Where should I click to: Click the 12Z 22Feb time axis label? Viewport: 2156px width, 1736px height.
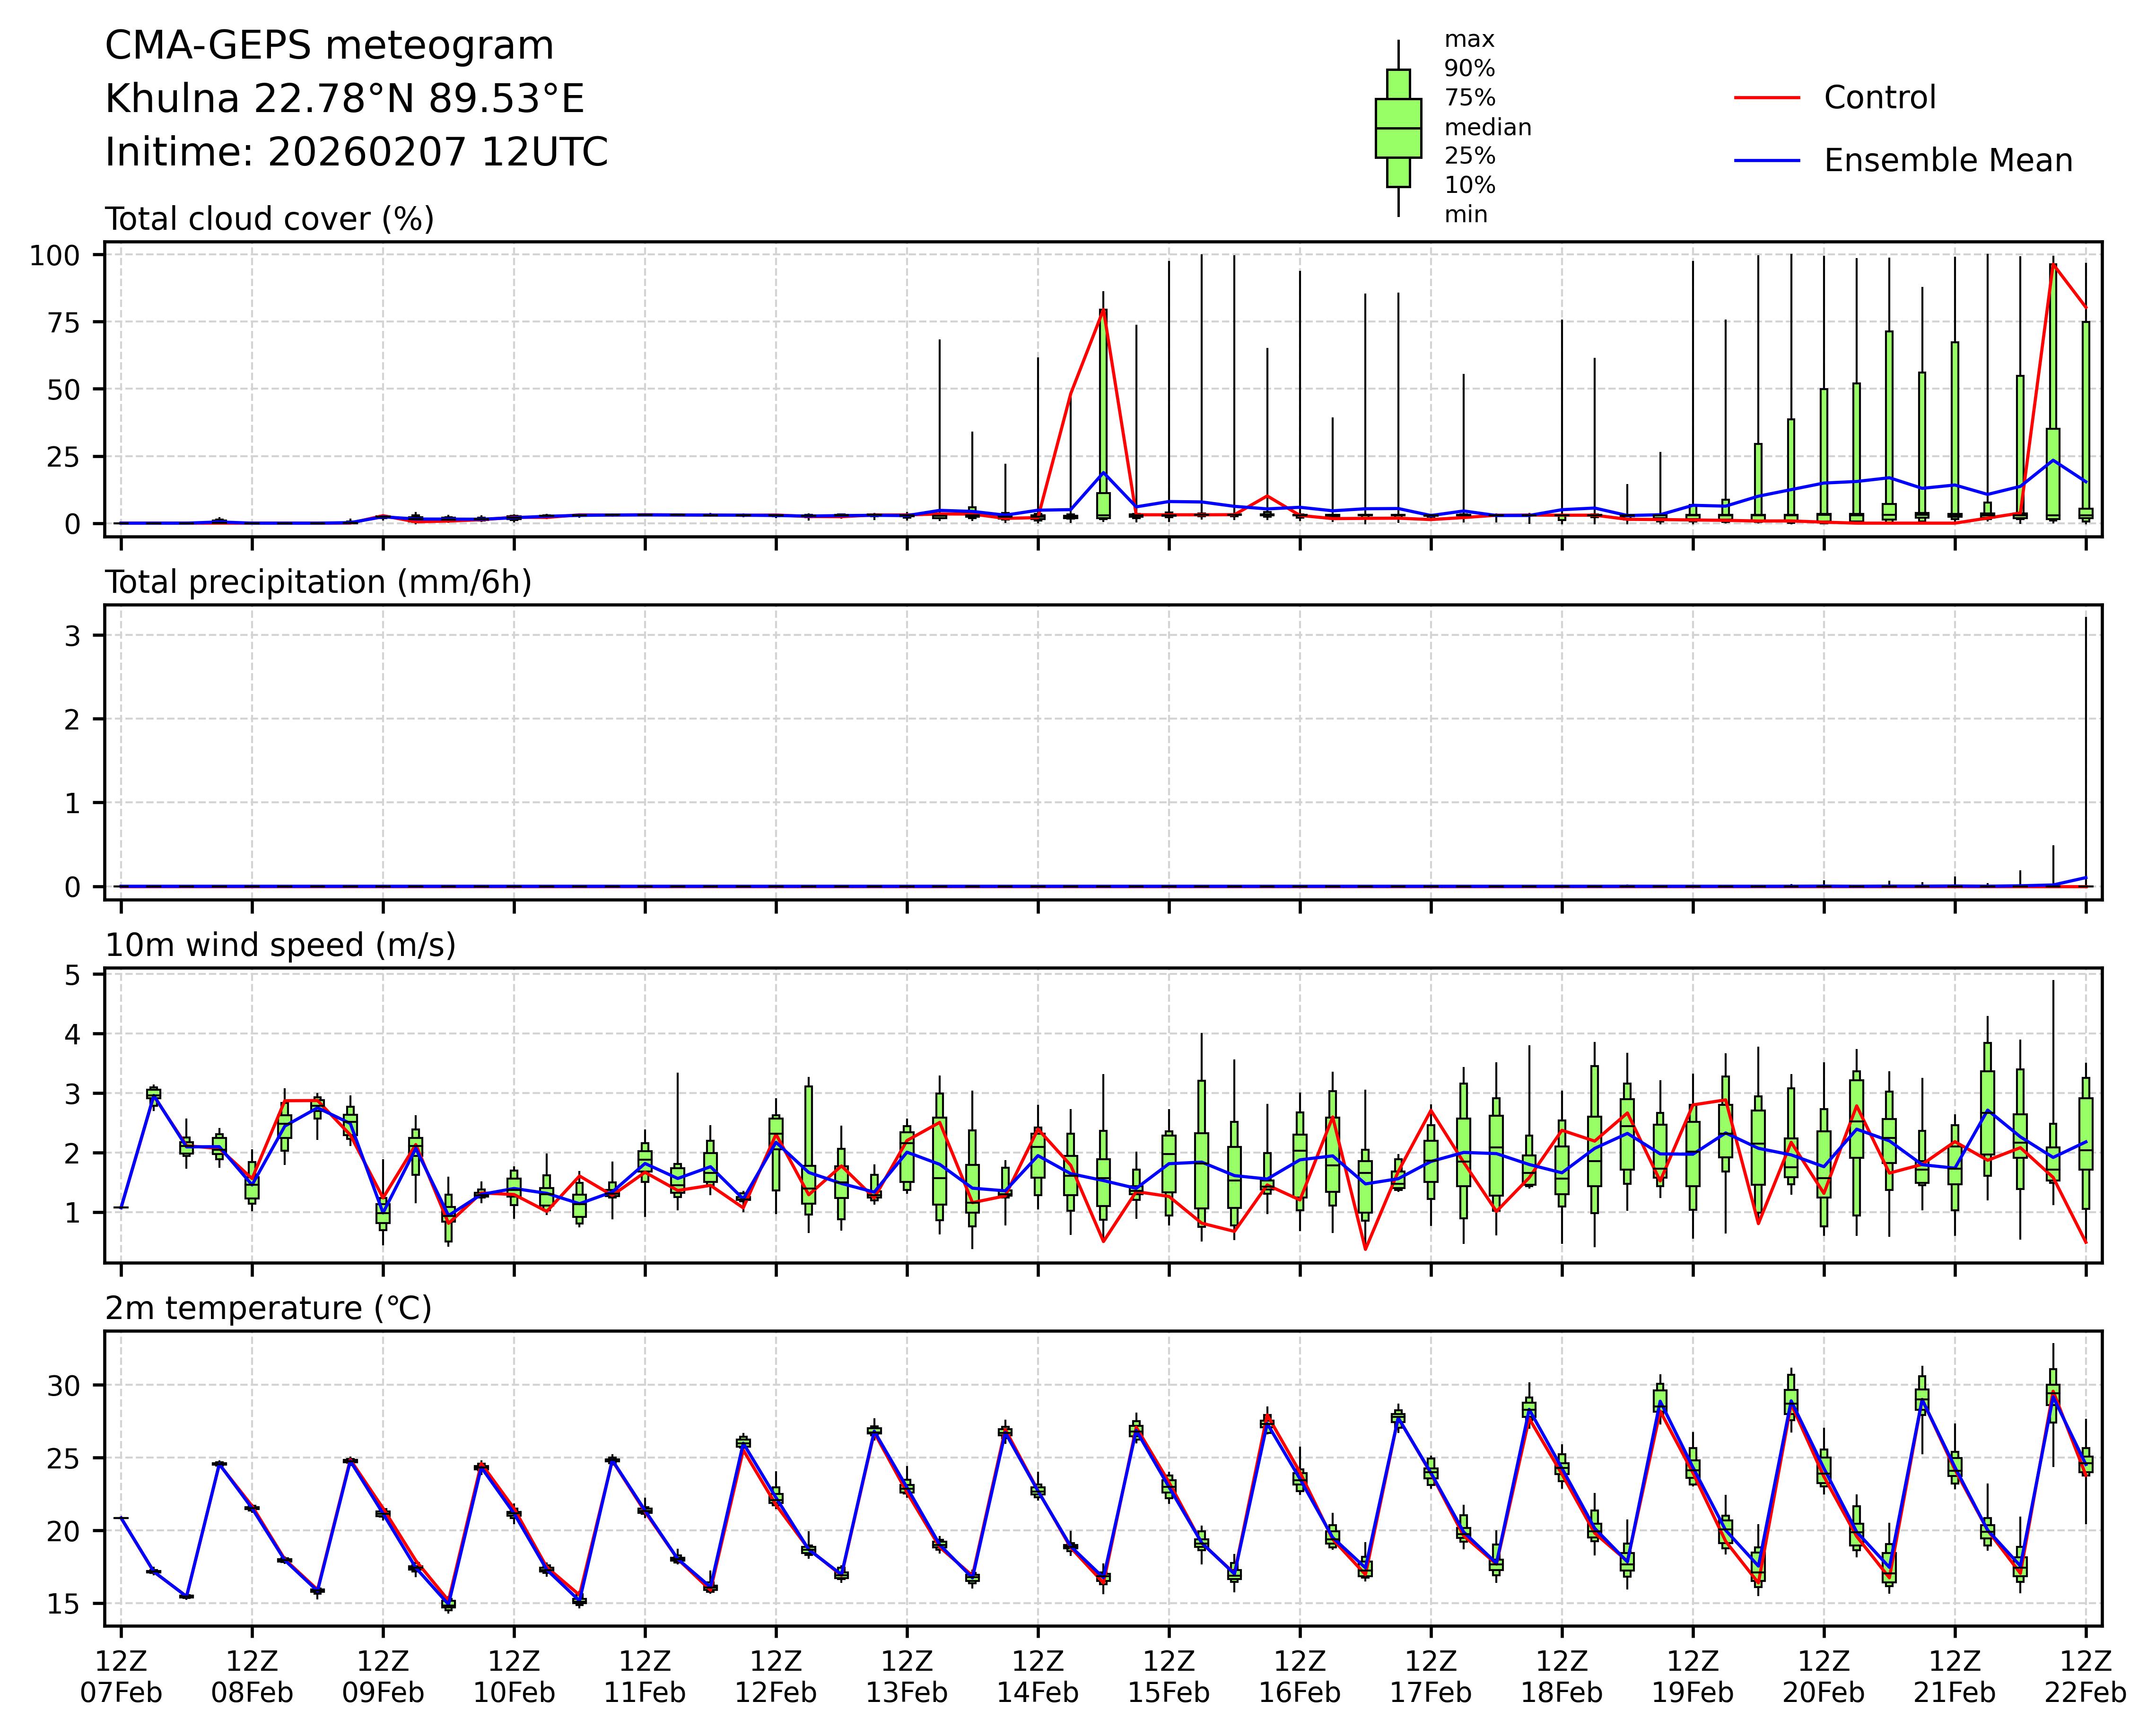2085,1677
